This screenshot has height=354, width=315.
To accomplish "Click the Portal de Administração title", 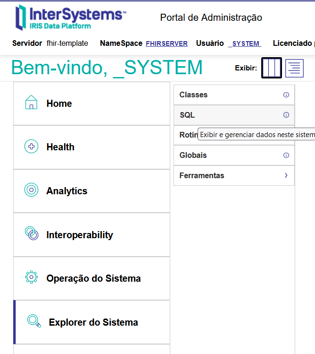I will click(211, 18).
